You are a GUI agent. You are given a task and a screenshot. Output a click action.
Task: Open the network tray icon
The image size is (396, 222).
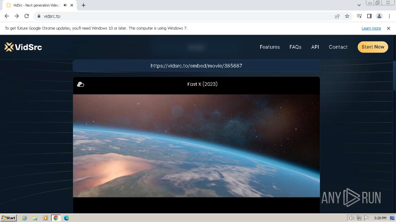point(359,218)
